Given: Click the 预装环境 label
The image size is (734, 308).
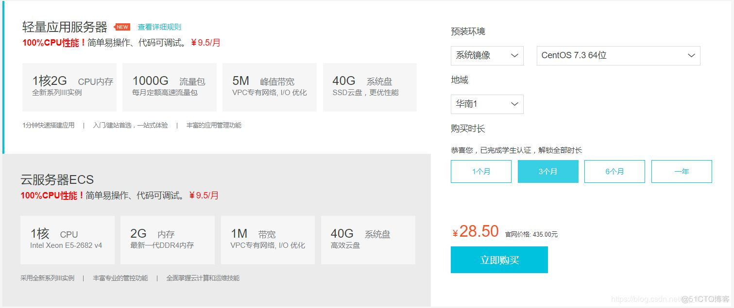Looking at the screenshot, I should 468,32.
